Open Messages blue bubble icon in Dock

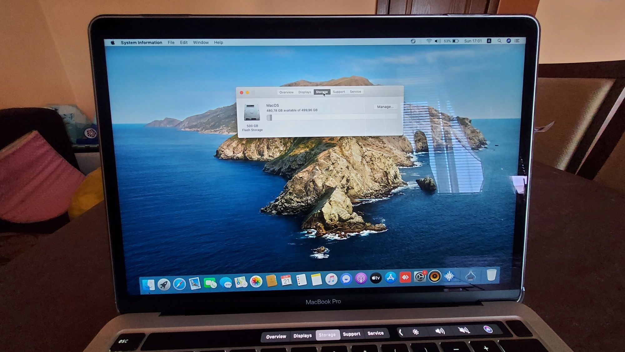(225, 283)
